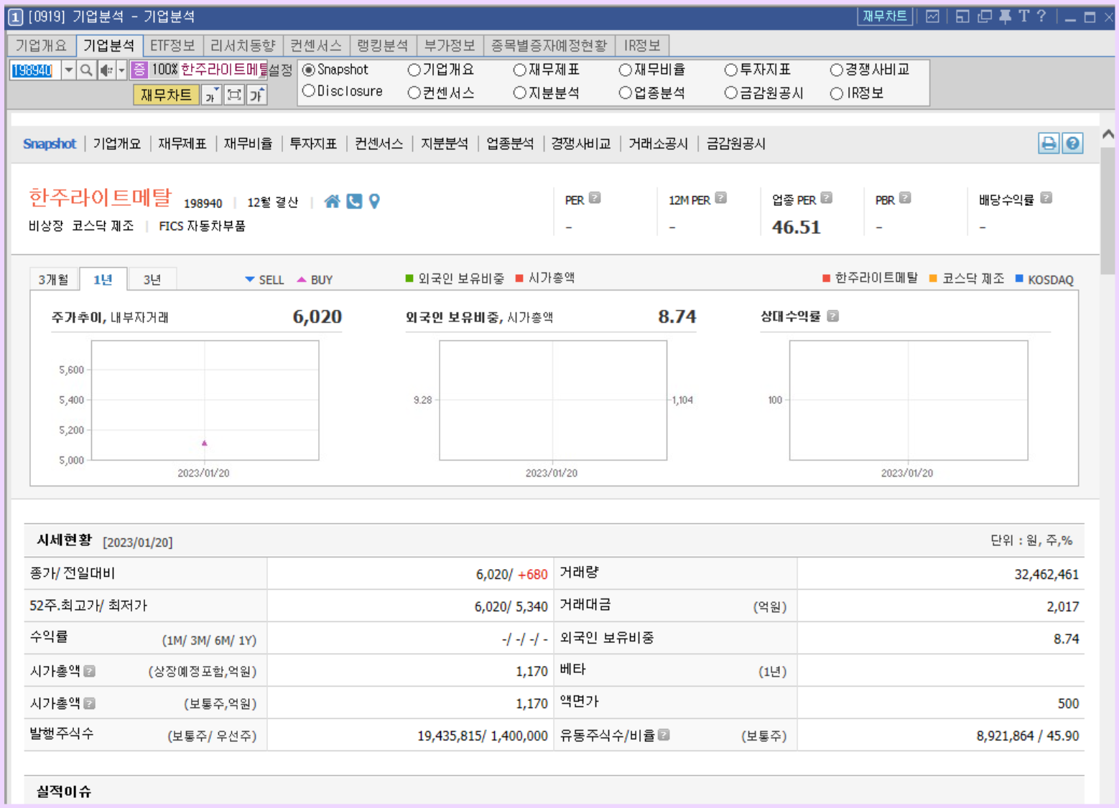
Task: Click the help icon next to PBR
Action: (905, 198)
